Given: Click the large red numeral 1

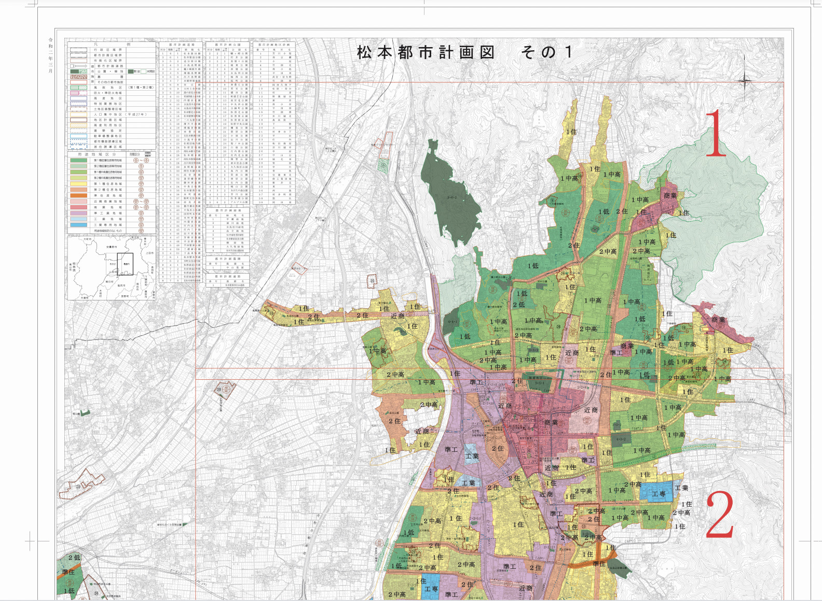Looking at the screenshot, I should [716, 133].
